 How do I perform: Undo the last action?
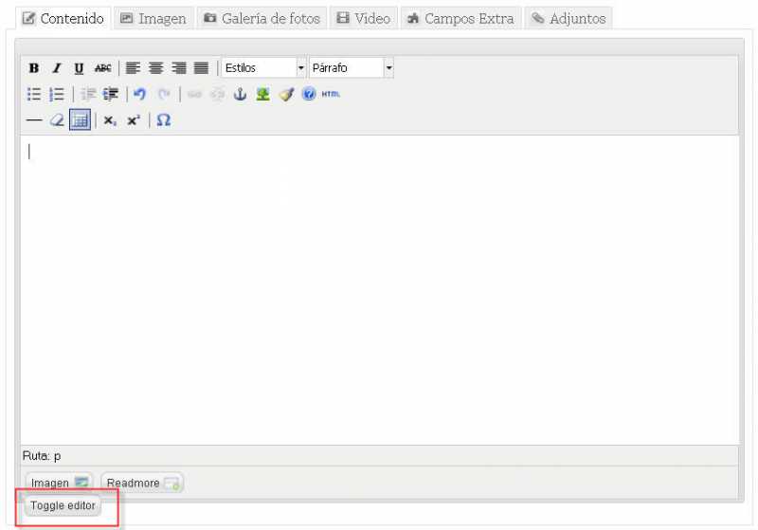pyautogui.click(x=139, y=94)
